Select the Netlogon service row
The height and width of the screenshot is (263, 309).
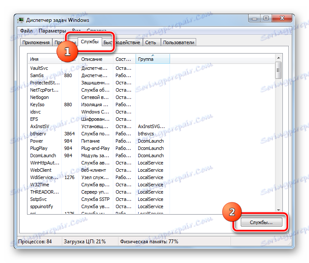98,97
